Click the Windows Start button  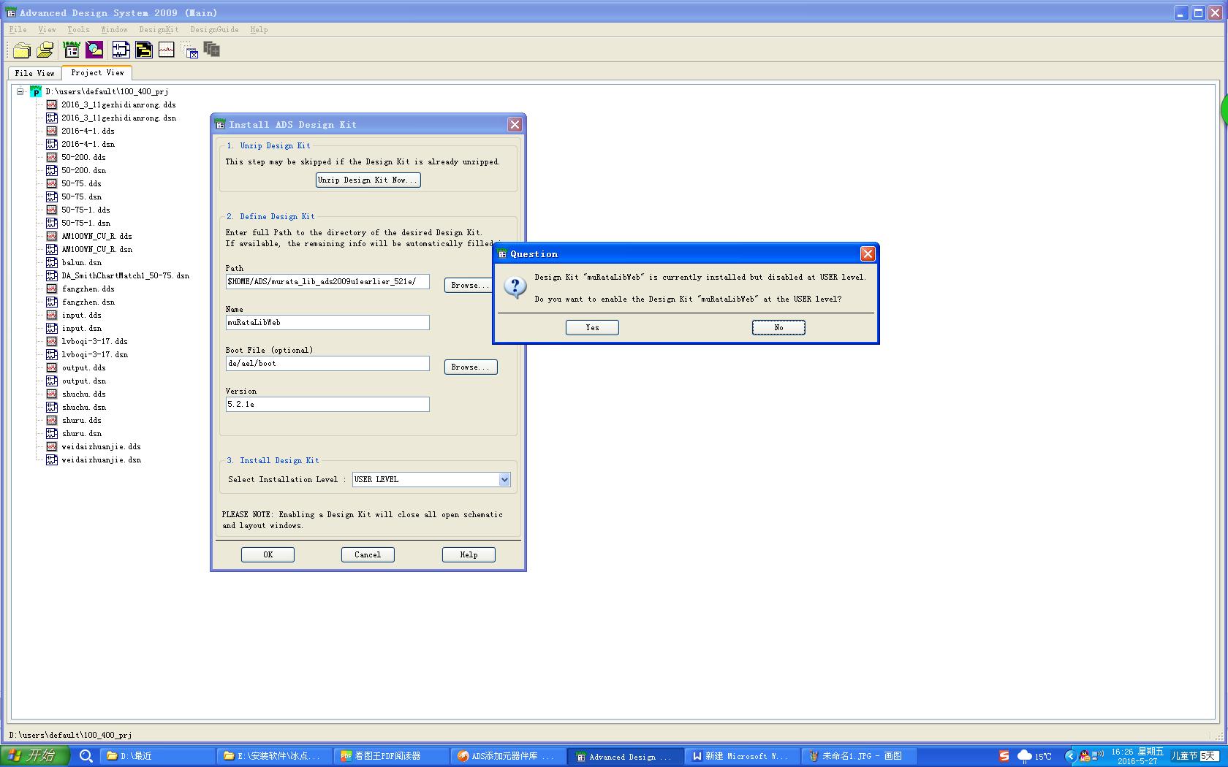[x=35, y=756]
